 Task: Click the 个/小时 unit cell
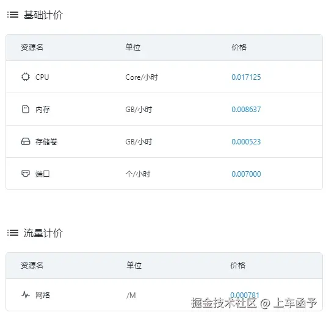pyautogui.click(x=138, y=174)
